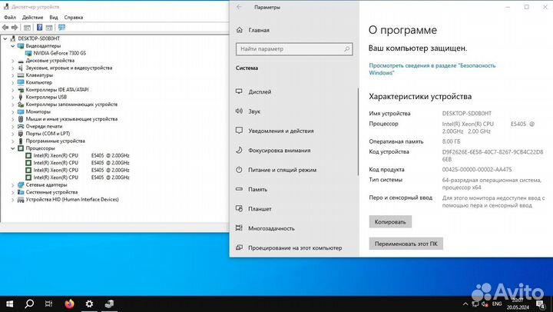Select the Очереди печати category
The image size is (553, 312).
[x=44, y=126]
